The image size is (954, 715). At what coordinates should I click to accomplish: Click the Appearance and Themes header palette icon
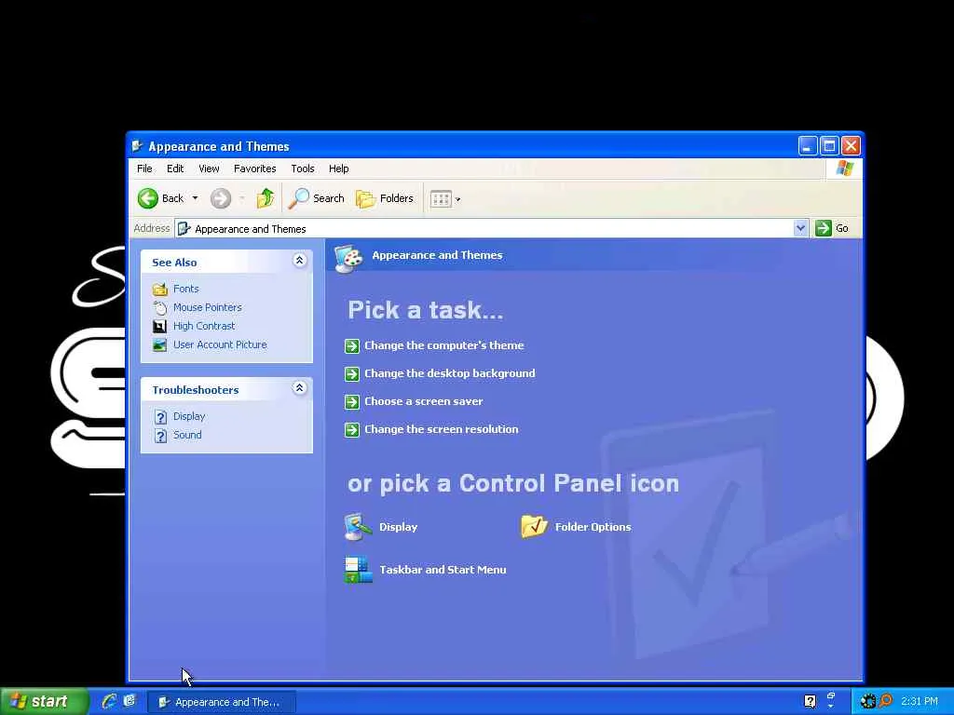(348, 258)
